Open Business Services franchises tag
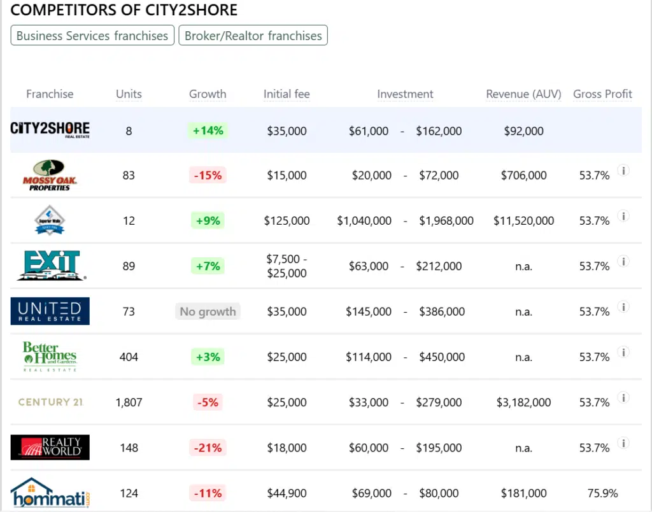Viewport: 652px width, 512px height. tap(92, 36)
